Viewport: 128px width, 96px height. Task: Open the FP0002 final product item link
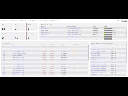(19, 75)
